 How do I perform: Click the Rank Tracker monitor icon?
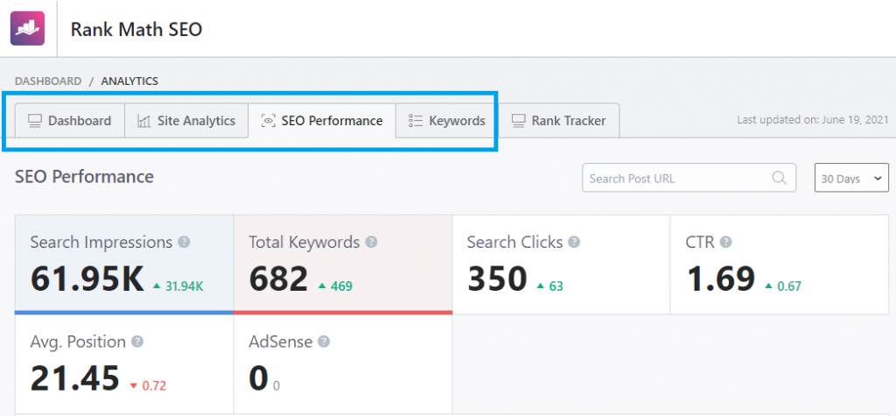(518, 121)
